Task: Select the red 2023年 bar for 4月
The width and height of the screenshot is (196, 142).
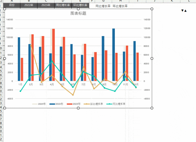Action: pyautogui.click(x=54, y=55)
